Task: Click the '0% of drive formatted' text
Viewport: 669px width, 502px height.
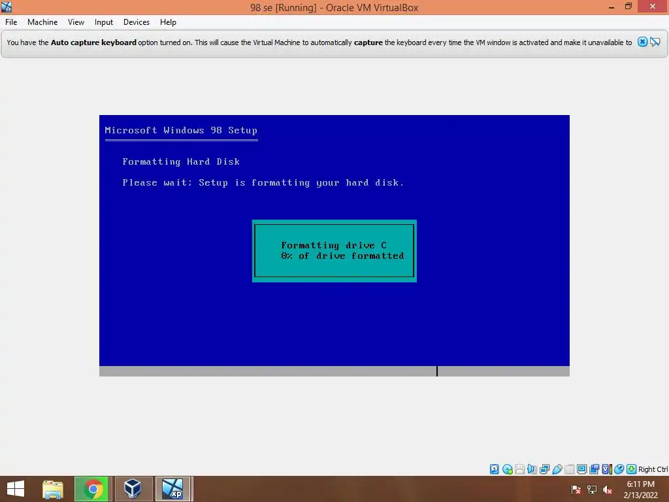Action: tap(342, 256)
